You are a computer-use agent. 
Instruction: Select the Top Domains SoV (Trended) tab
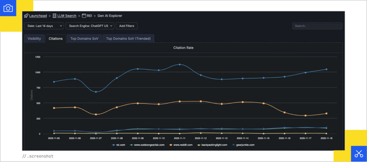tap(128, 39)
